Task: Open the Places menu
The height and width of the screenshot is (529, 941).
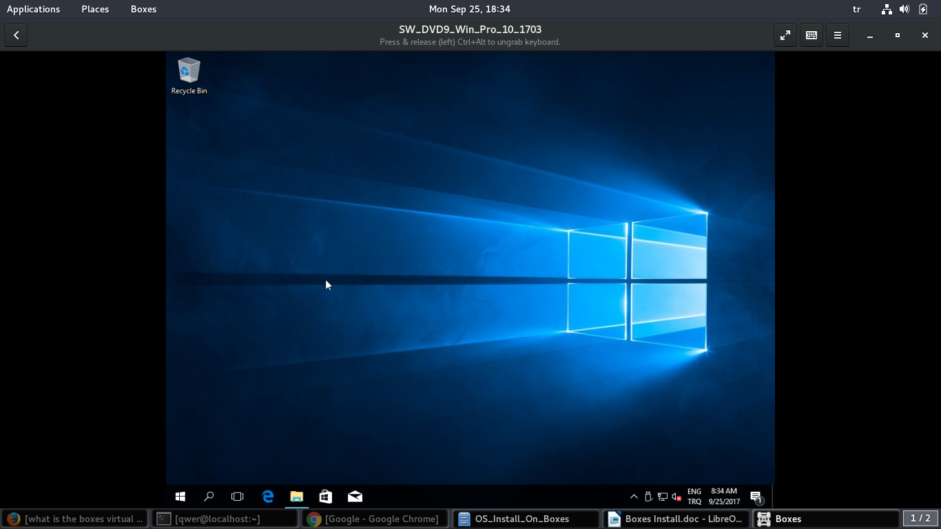Action: [x=95, y=9]
